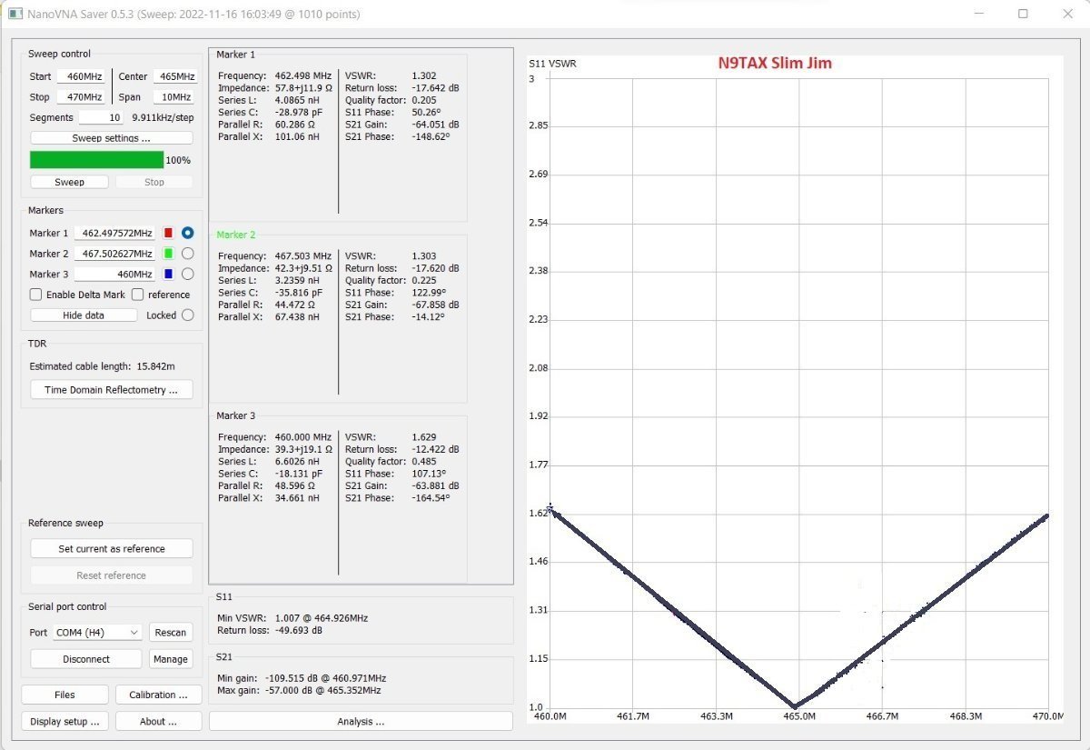Open Sweep settings dialog
The height and width of the screenshot is (750, 1090).
(111, 138)
